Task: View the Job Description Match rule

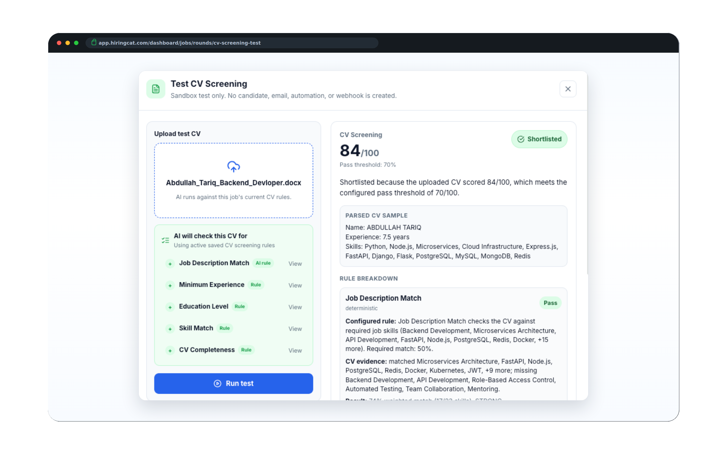Action: click(295, 264)
